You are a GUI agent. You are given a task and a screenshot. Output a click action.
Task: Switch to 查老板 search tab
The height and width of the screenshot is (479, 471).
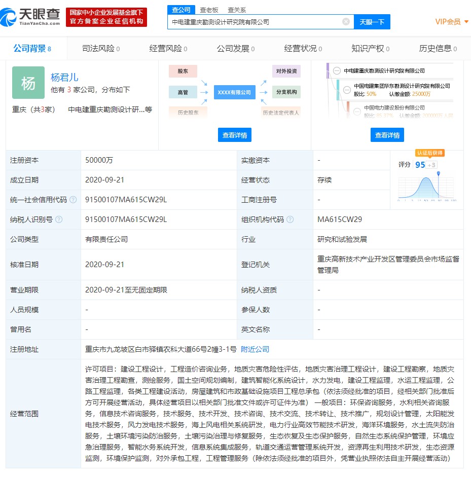coord(209,10)
